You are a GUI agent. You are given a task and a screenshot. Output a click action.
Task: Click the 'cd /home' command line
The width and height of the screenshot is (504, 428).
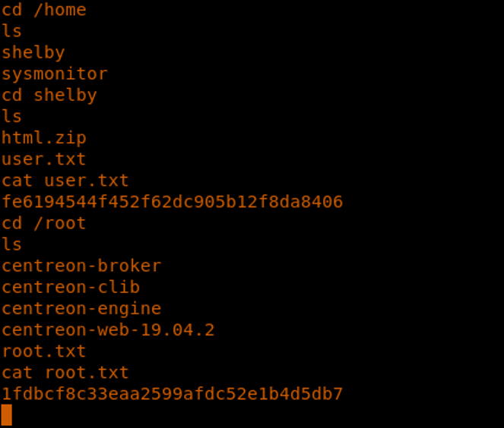tap(43, 10)
